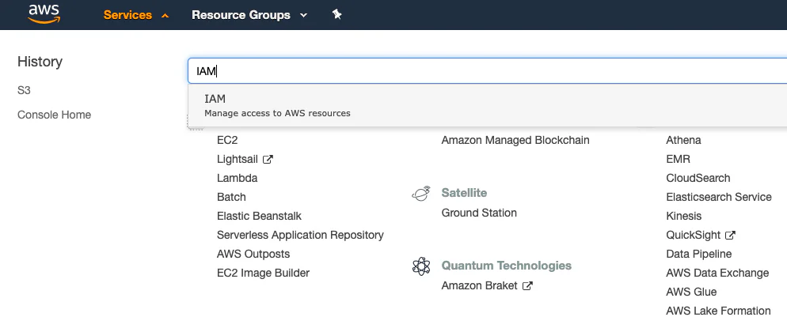Click the pin shortcut icon in header

pyautogui.click(x=336, y=14)
